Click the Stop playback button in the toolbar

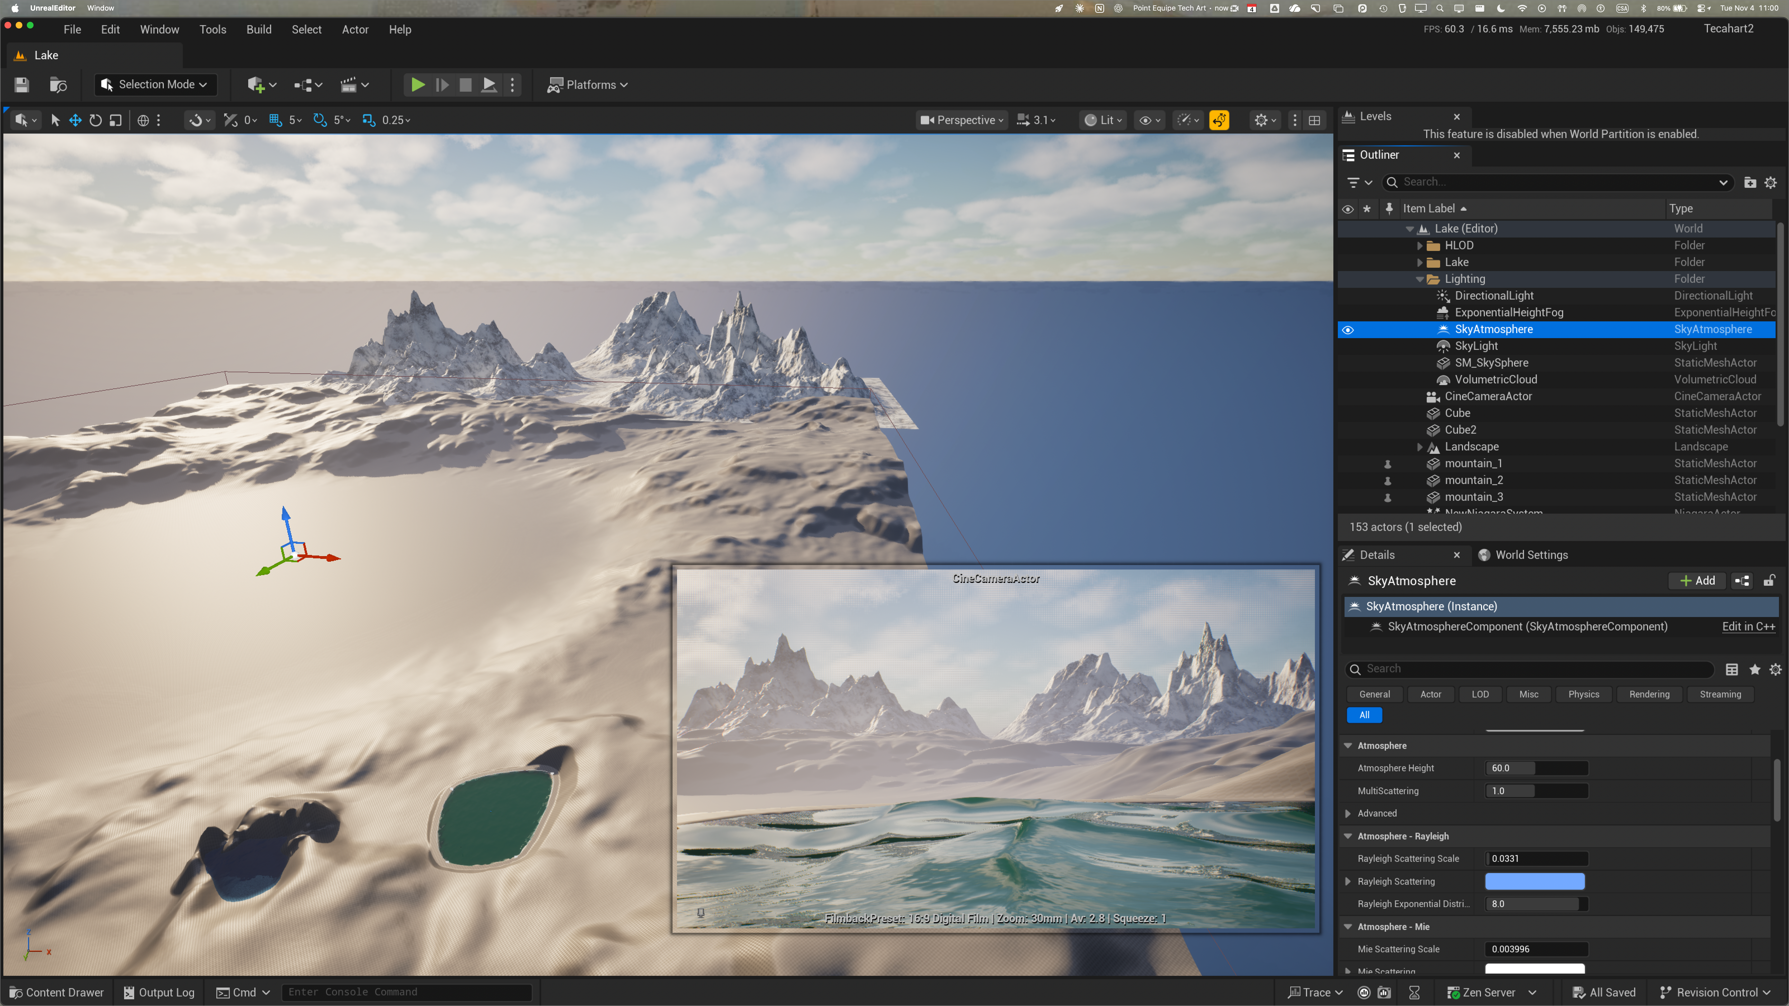(465, 85)
